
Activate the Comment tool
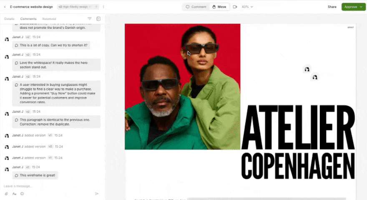[x=196, y=7]
